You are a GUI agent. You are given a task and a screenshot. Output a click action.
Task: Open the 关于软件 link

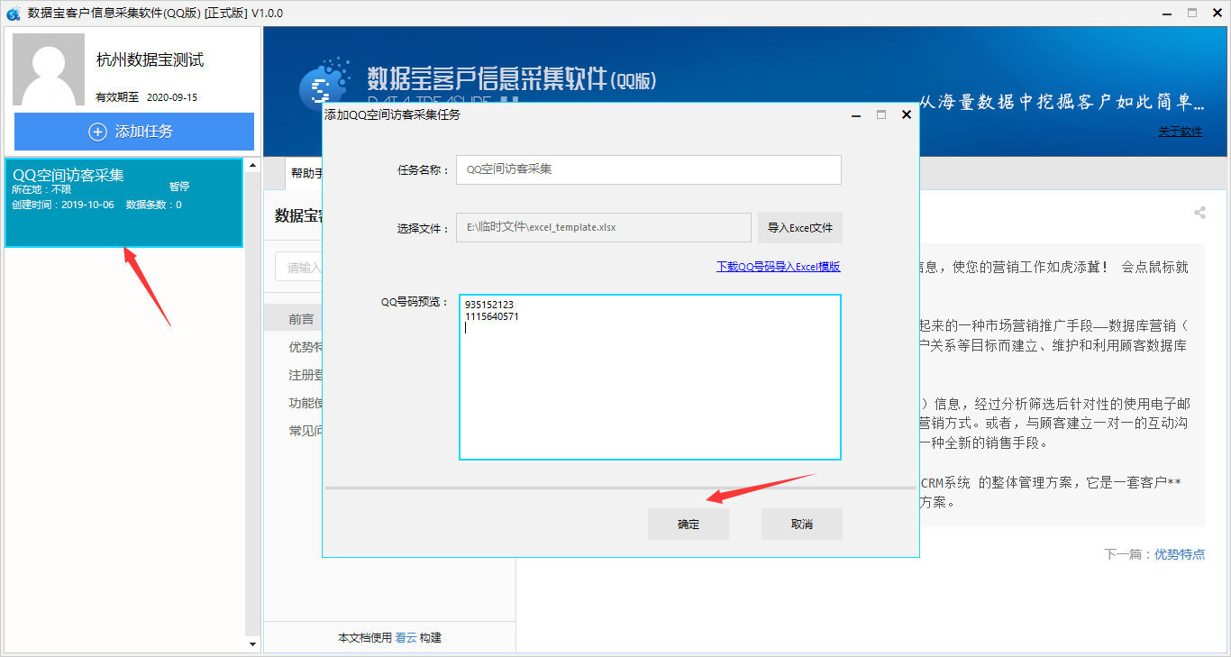(1181, 132)
